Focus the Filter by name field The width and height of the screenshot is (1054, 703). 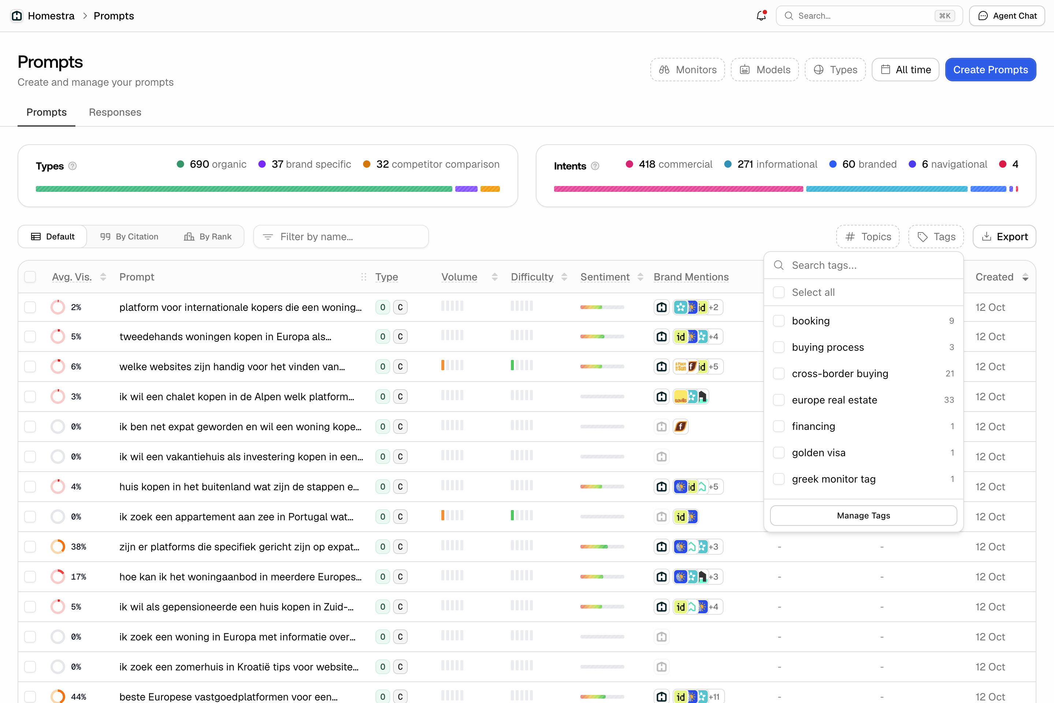click(x=341, y=236)
